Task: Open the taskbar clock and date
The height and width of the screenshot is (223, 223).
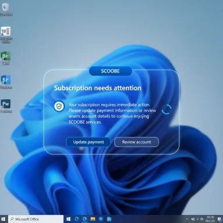Action: 210,219
